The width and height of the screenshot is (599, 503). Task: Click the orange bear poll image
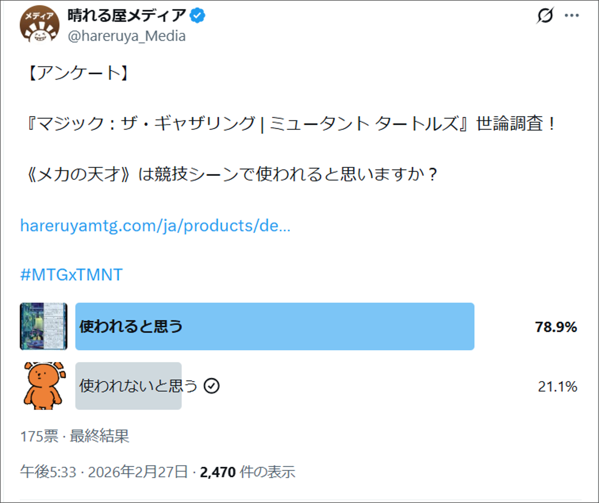44,386
